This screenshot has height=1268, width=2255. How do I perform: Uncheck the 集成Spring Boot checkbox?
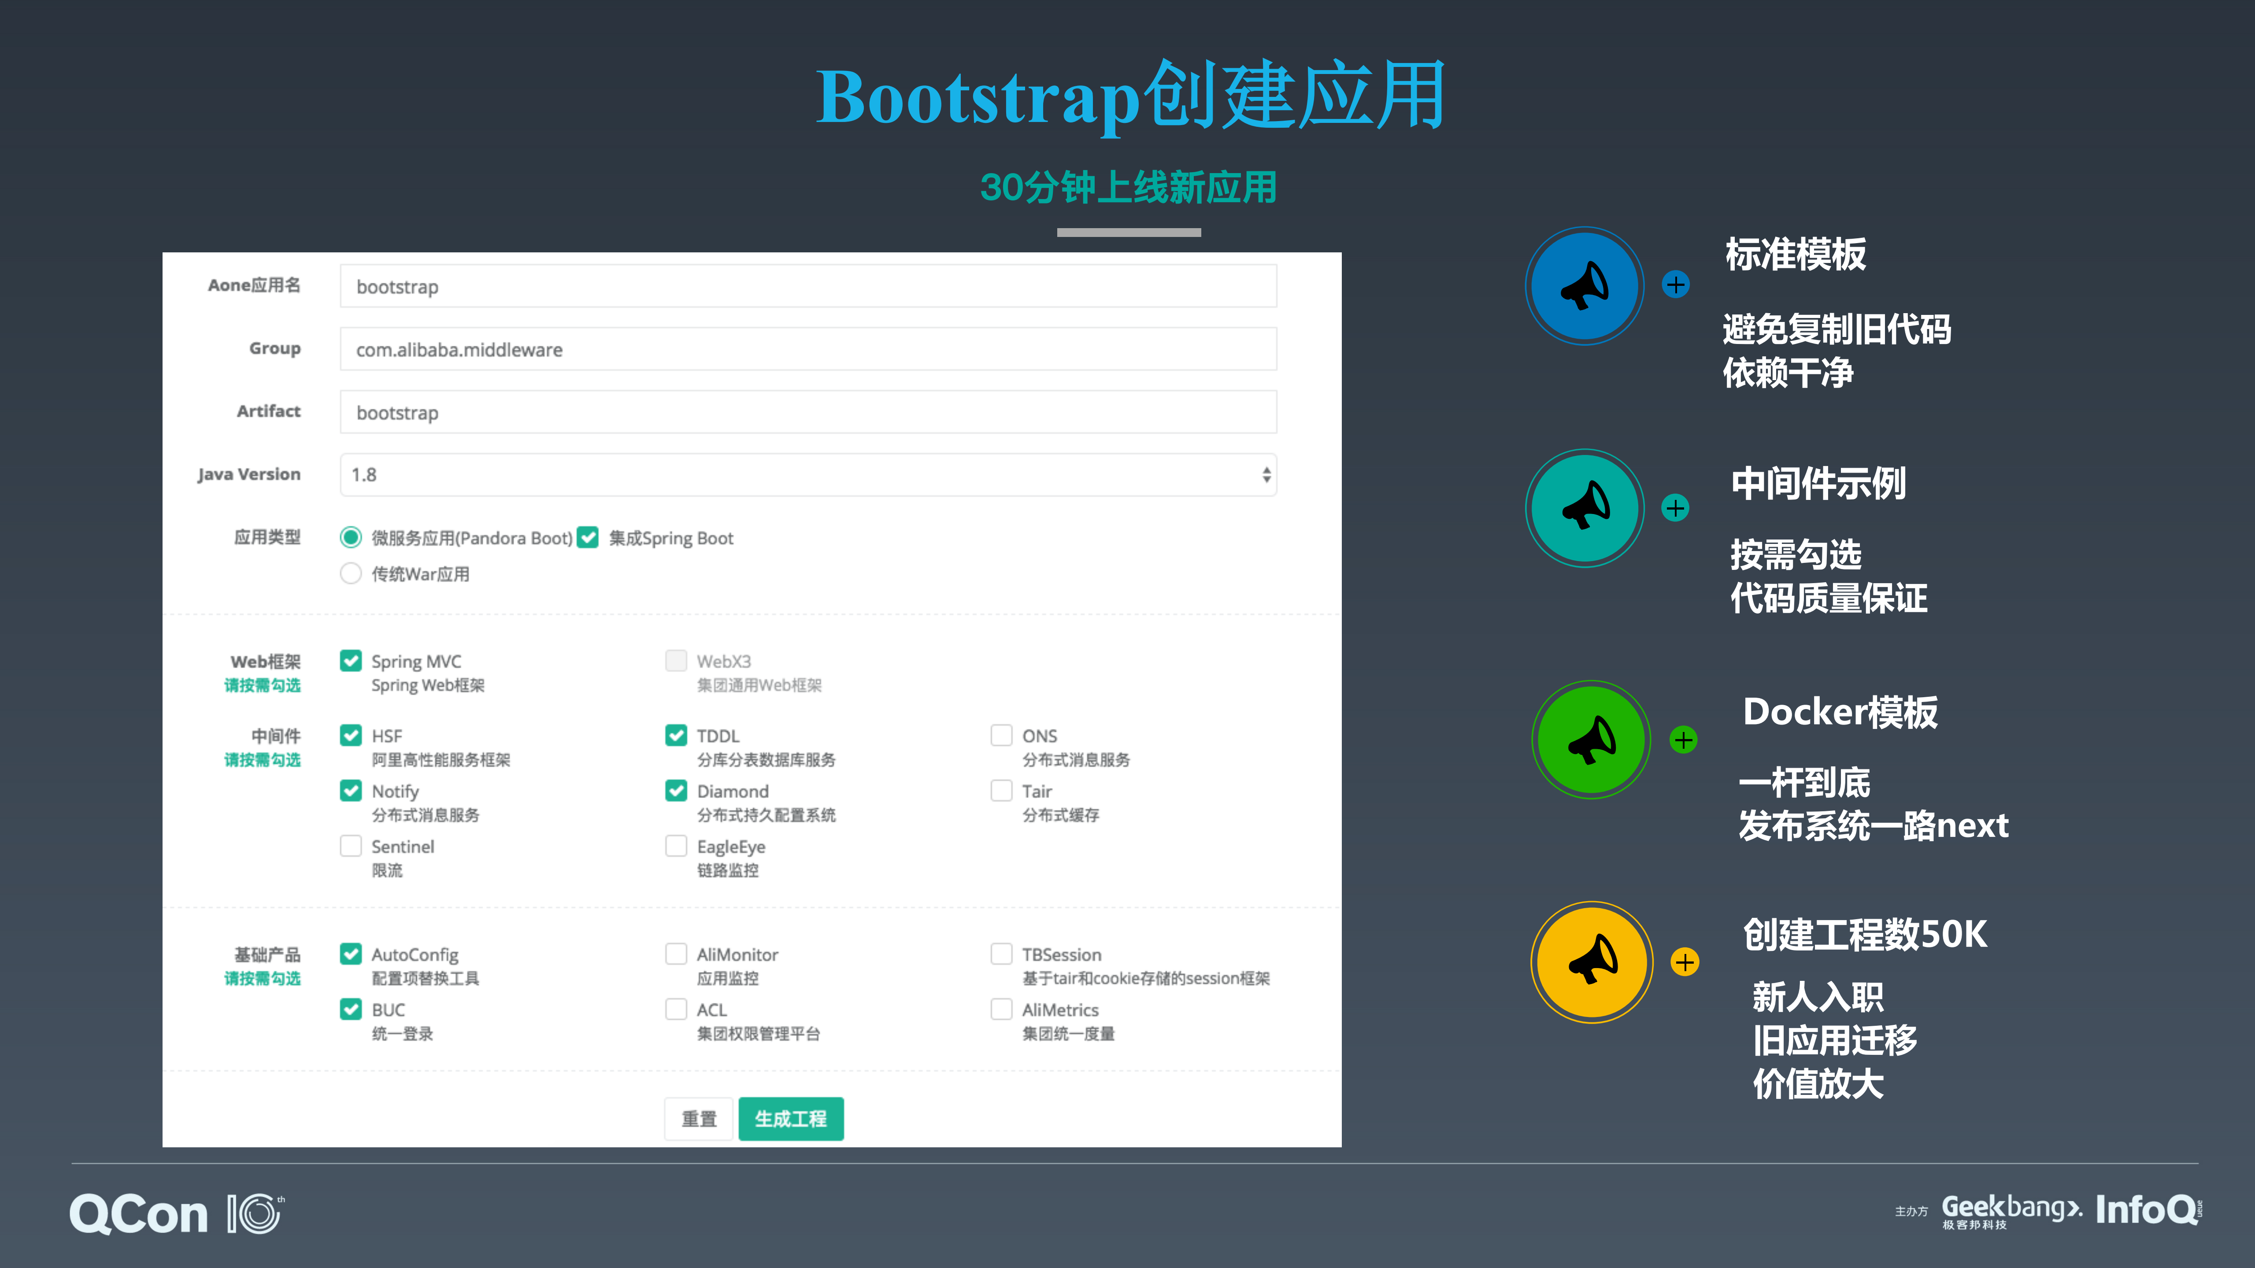click(x=587, y=537)
